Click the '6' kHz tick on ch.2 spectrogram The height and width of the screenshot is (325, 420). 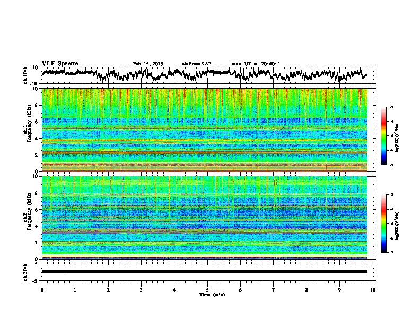click(x=37, y=210)
